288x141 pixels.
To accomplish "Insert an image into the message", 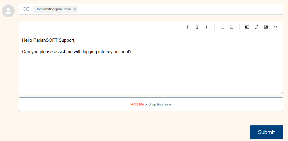I will (x=266, y=27).
